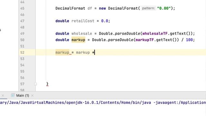Click the "0.00" pattern string literal
The height and width of the screenshot is (116, 206).
coord(164,8)
